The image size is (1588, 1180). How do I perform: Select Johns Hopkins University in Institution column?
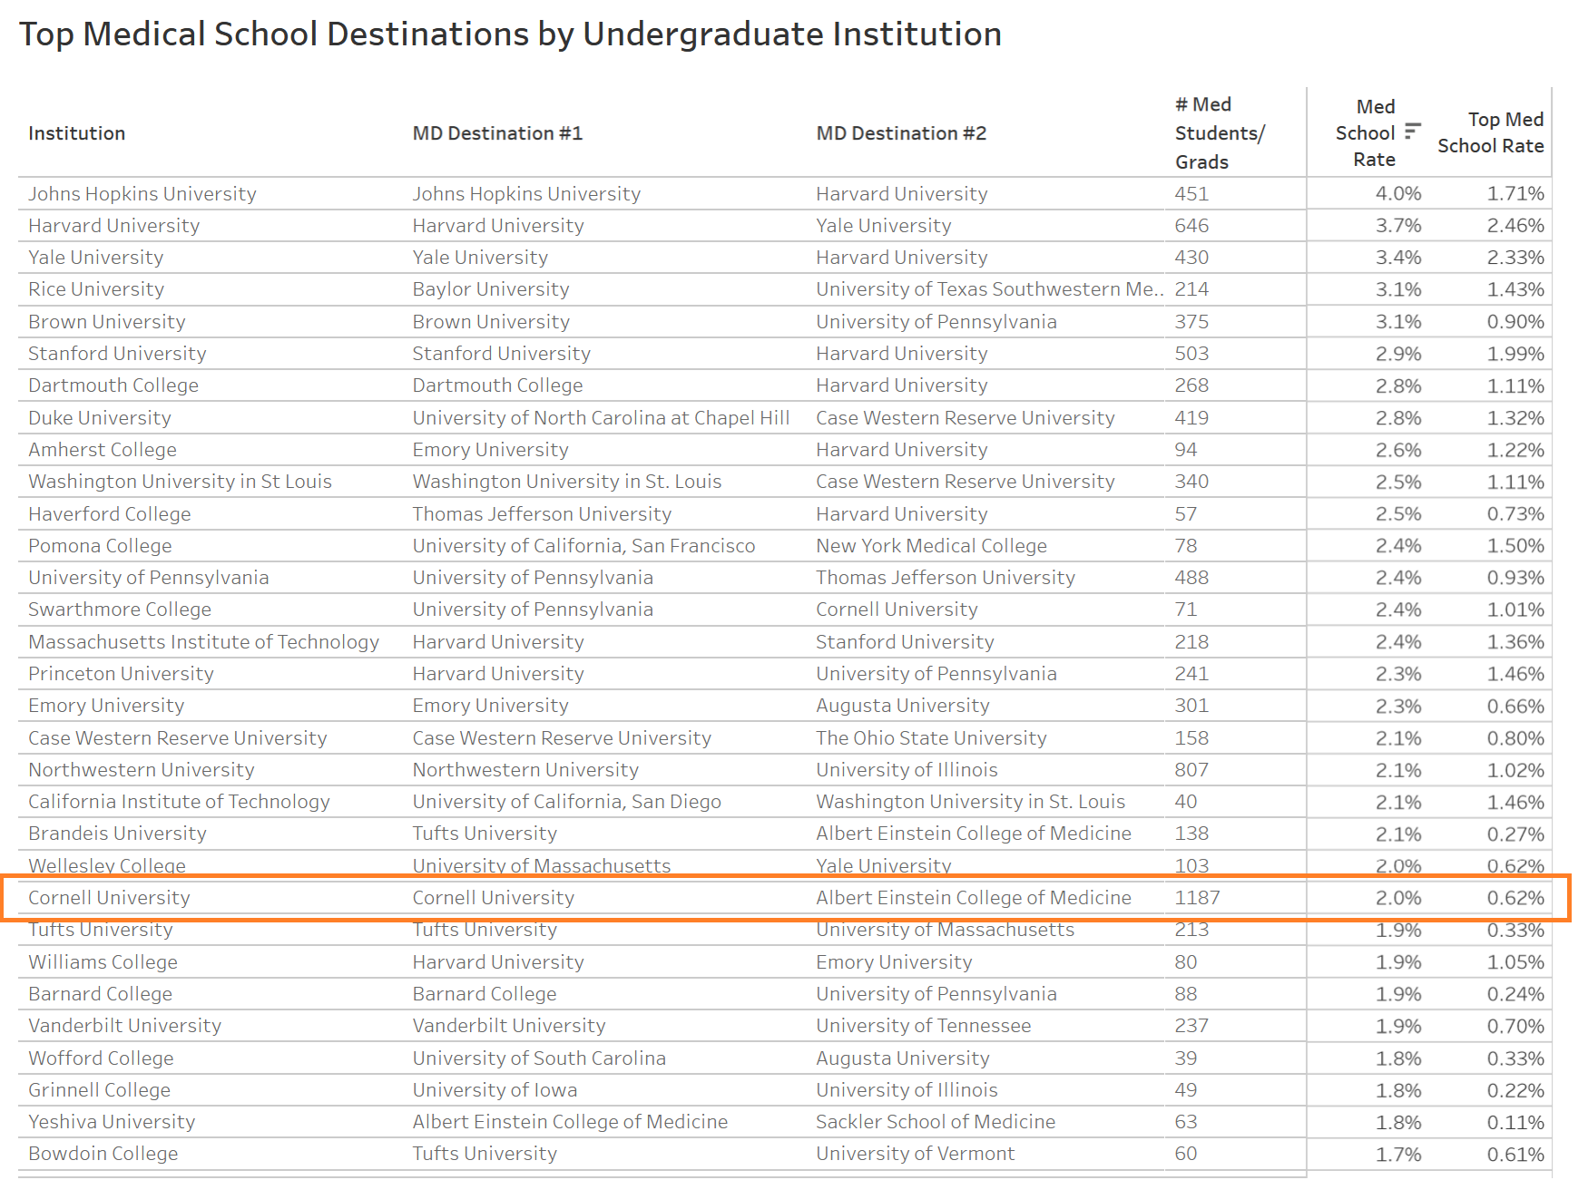coord(142,194)
